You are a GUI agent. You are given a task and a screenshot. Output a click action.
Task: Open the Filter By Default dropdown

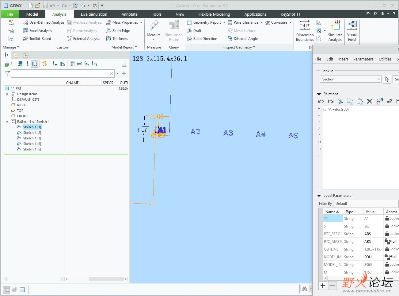point(366,204)
